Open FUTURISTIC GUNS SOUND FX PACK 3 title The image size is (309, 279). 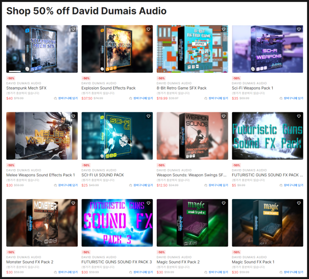coord(116,262)
